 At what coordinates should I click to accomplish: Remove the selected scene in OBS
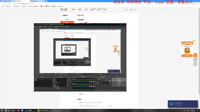tap(37, 88)
